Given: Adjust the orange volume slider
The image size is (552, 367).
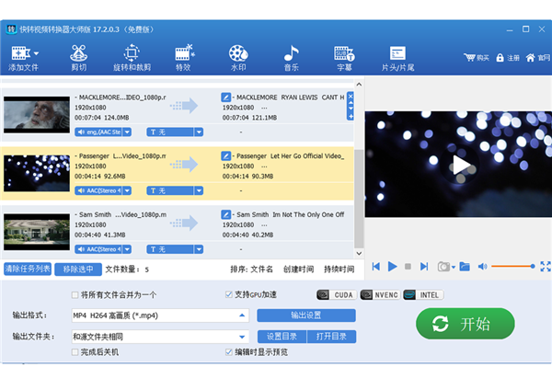Looking at the screenshot, I should click(513, 267).
